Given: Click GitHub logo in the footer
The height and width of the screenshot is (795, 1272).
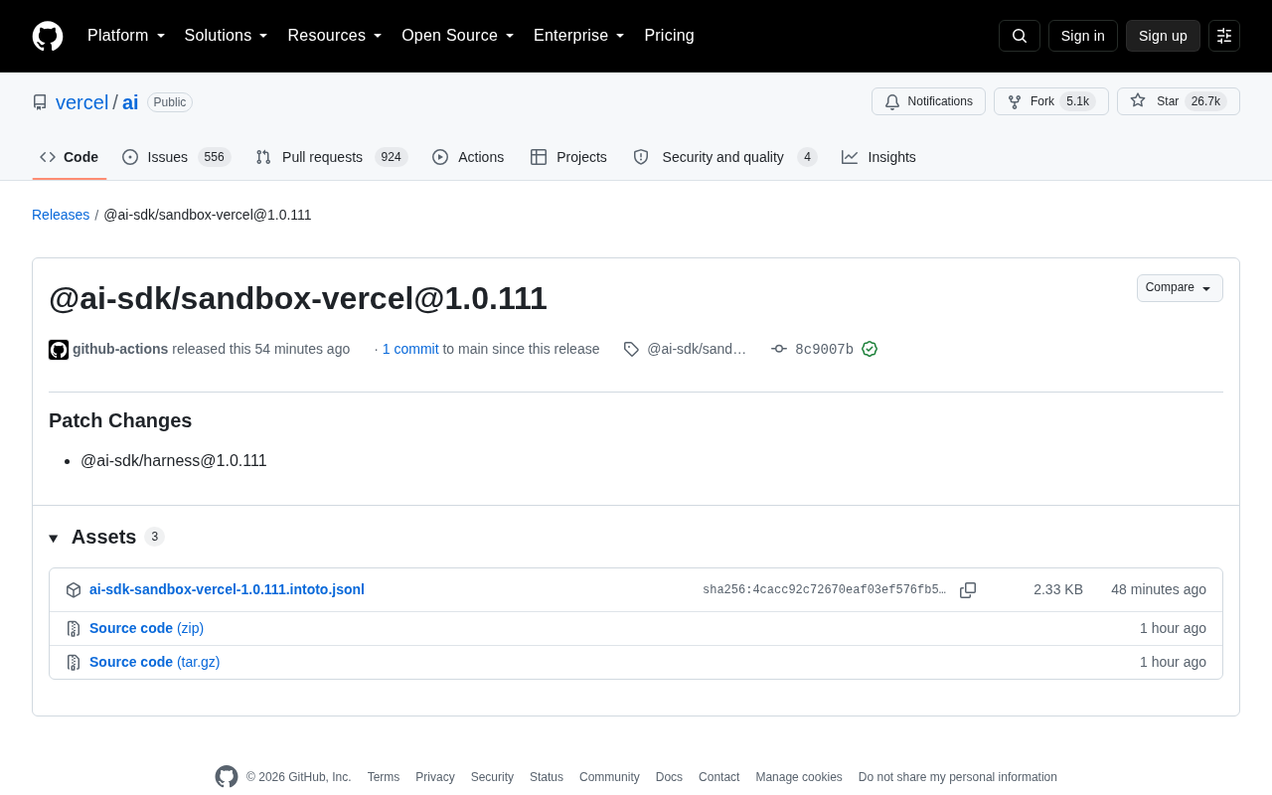Looking at the screenshot, I should tap(227, 777).
